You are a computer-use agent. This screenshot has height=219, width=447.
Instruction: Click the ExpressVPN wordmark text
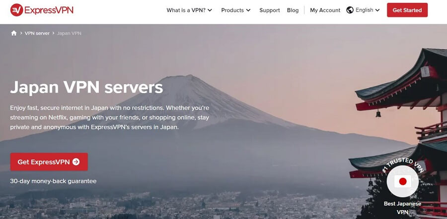[x=49, y=10]
